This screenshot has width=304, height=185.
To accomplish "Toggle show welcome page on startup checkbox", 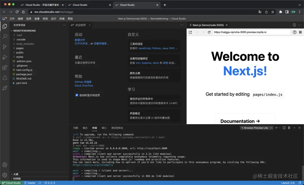I will point(77,95).
